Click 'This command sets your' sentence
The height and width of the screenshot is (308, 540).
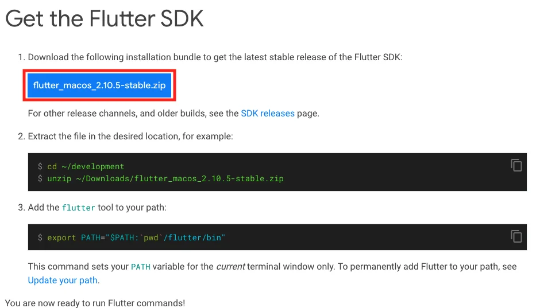78,267
